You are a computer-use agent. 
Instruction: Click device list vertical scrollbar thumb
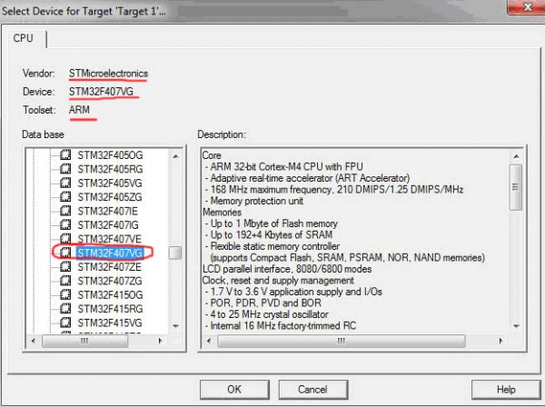click(175, 253)
